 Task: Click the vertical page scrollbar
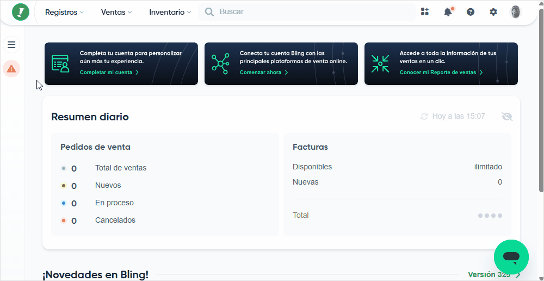541,101
